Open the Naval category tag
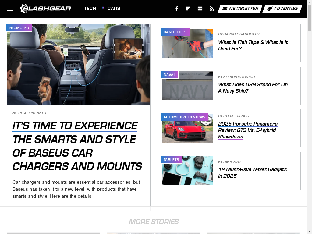Image resolution: width=312 pixels, height=234 pixels. click(x=169, y=75)
